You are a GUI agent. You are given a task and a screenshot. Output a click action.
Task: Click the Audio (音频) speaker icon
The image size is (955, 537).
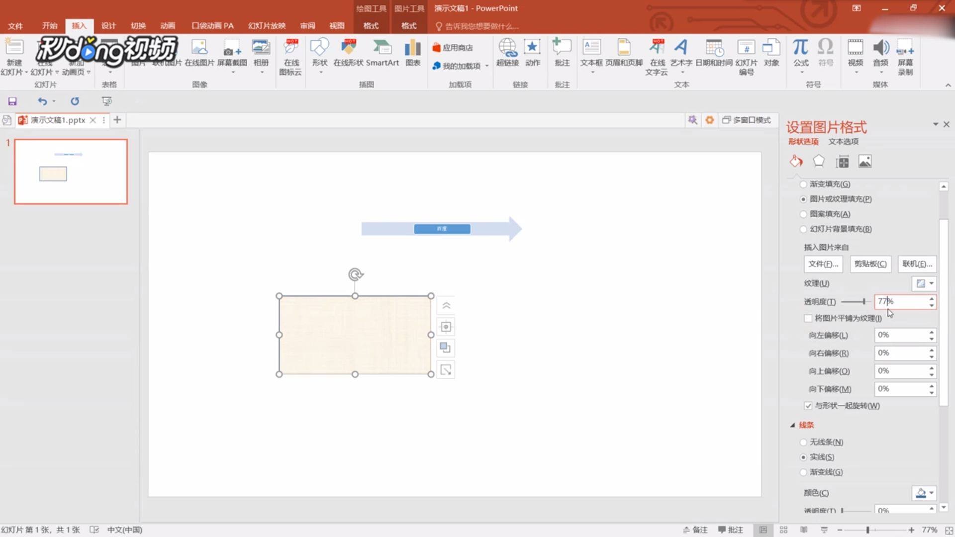(x=880, y=48)
